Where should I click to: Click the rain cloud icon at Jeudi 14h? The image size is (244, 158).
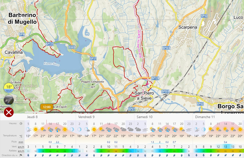coord(50,129)
